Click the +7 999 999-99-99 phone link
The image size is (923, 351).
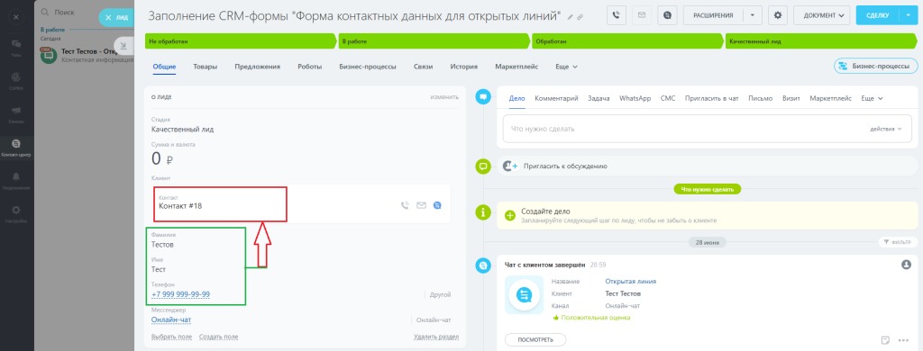pyautogui.click(x=180, y=294)
